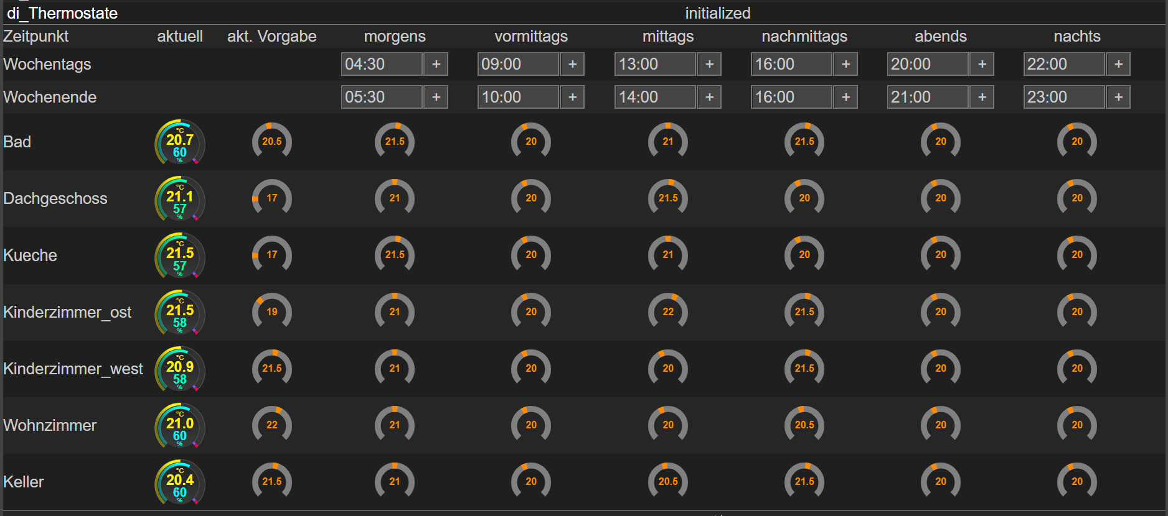Click the weekend morgens time field 05:30

click(381, 97)
